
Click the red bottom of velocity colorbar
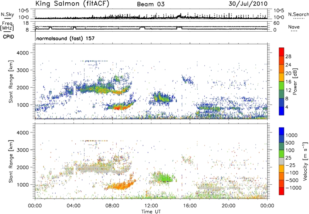click(282, 191)
